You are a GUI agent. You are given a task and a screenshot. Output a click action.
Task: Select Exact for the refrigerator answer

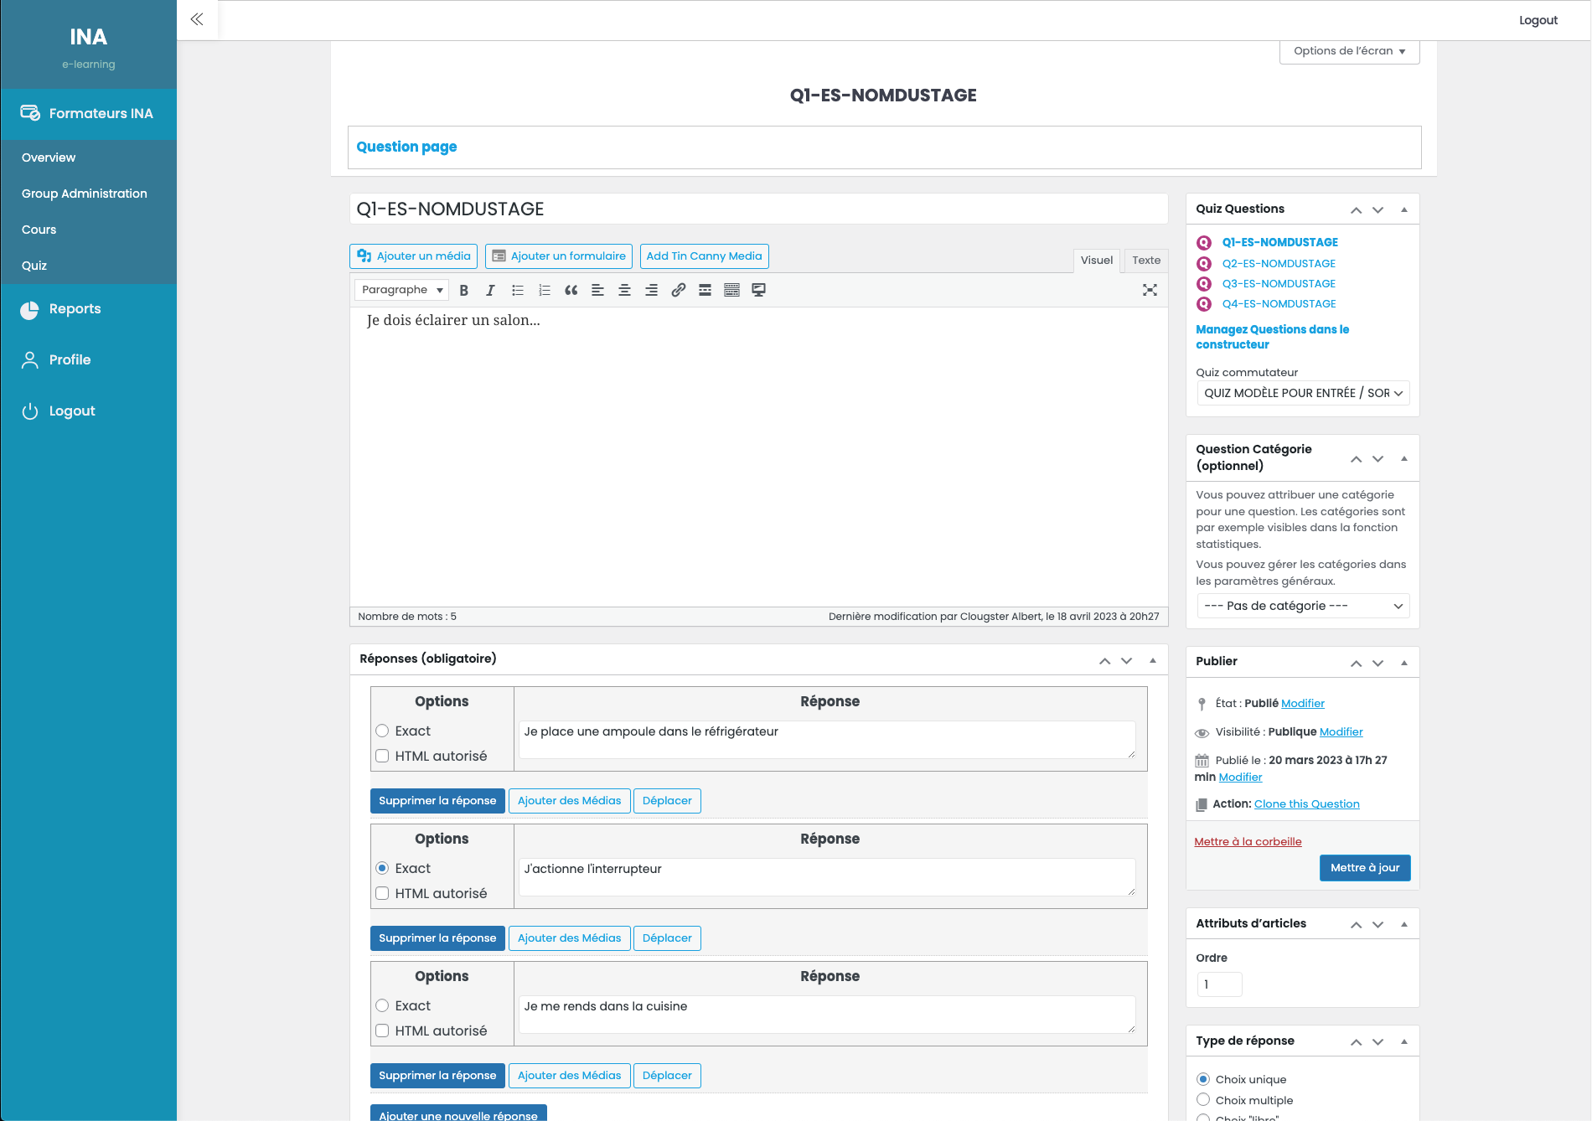(x=382, y=731)
